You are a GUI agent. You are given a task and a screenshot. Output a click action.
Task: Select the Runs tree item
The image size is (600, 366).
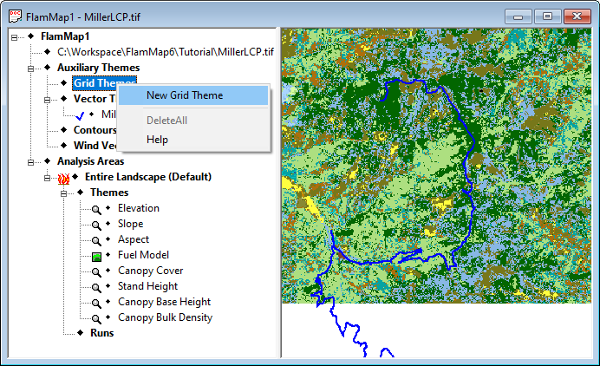(x=101, y=333)
